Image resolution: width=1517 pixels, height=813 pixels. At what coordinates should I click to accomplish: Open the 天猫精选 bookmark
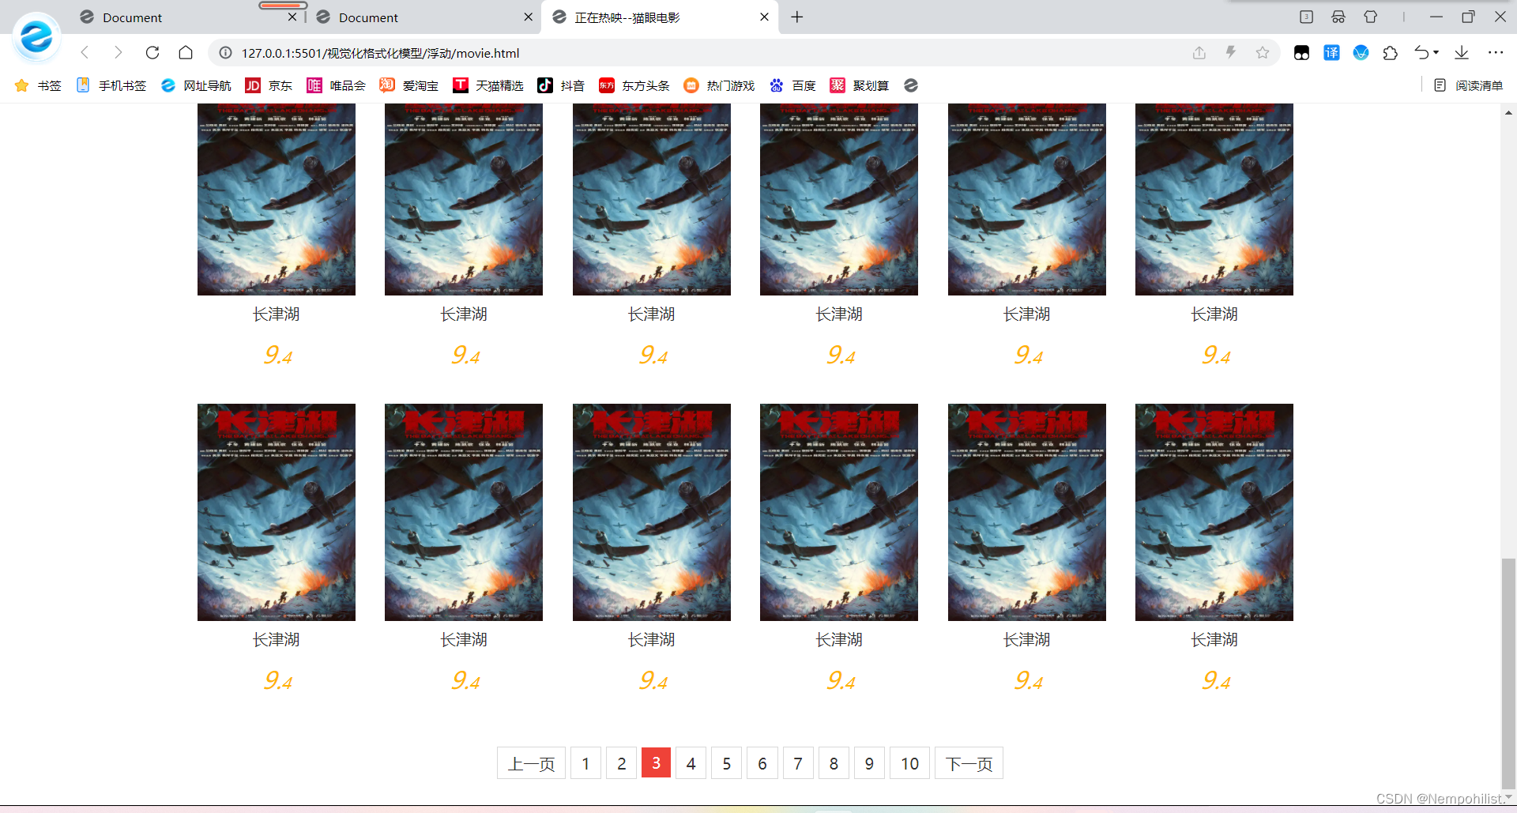[x=487, y=85]
